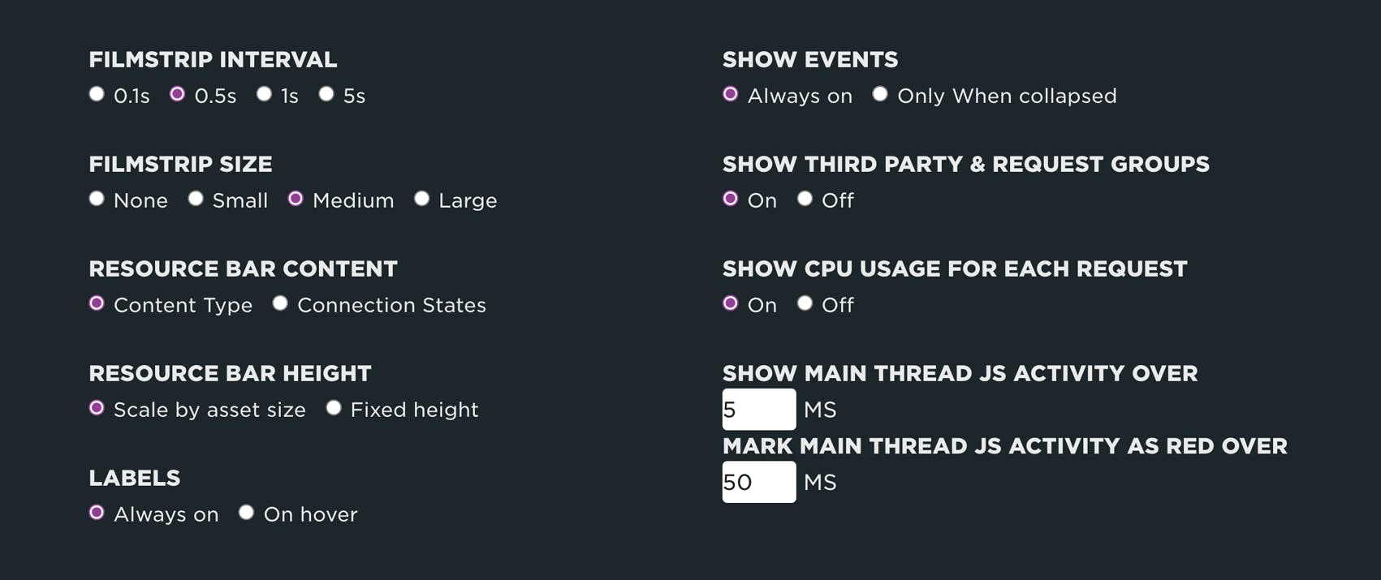1381x580 pixels.
Task: Select Scale by asset size option
Action: tap(97, 408)
